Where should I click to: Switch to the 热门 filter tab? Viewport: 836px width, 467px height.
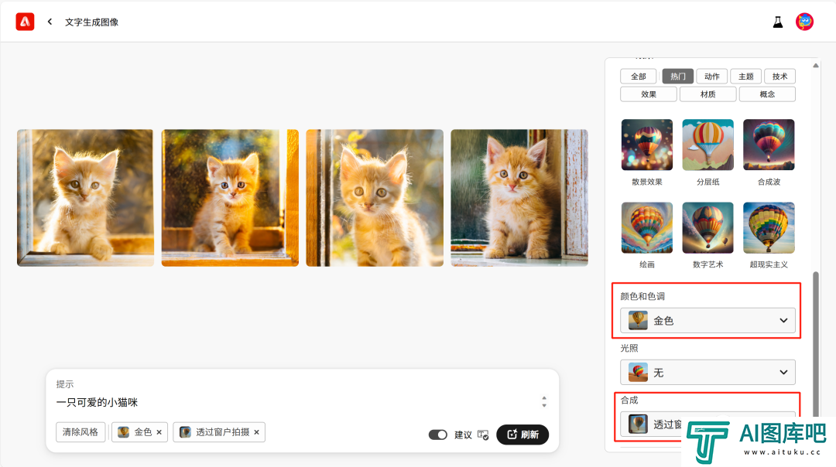[677, 76]
